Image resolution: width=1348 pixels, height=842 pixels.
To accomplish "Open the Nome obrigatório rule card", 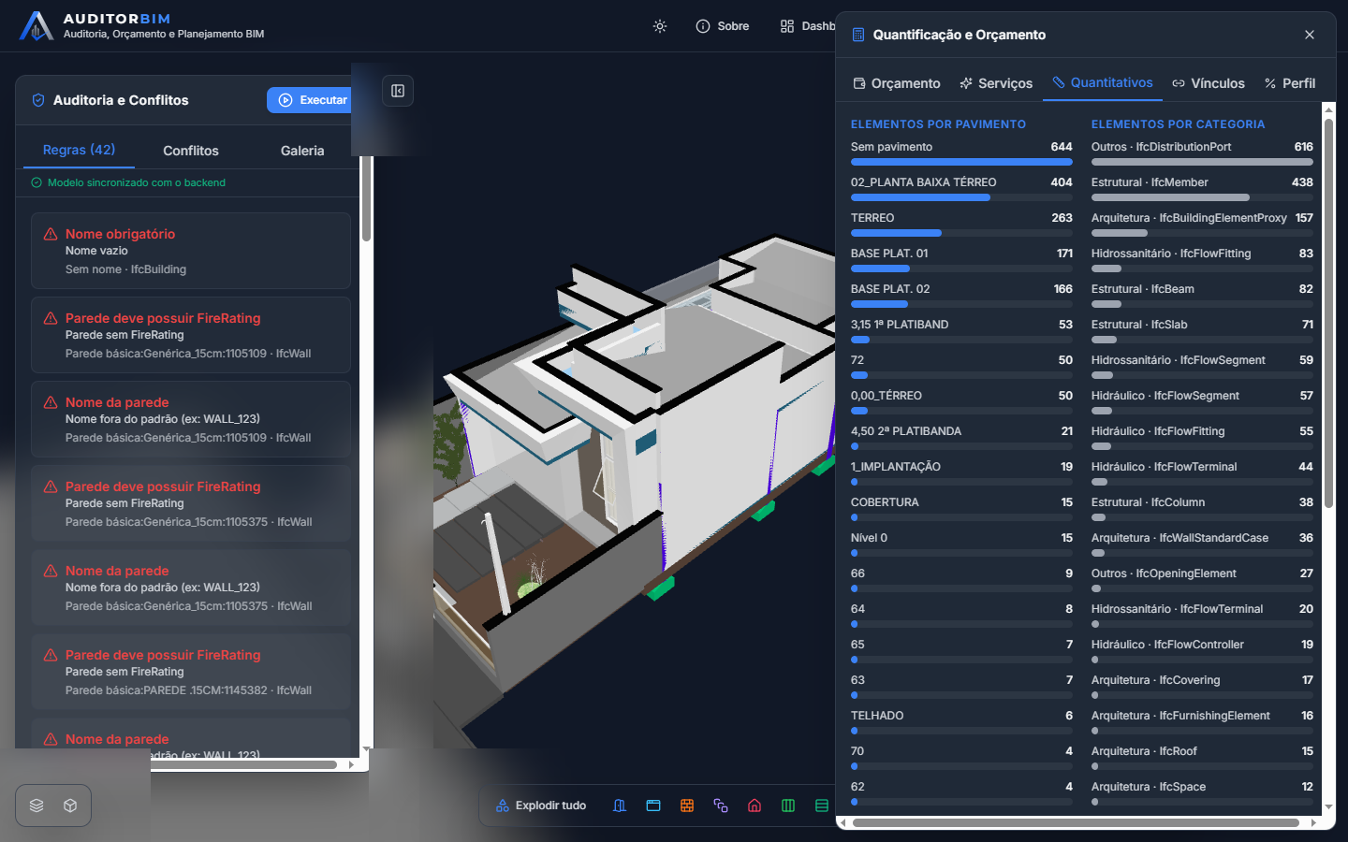I will pos(191,251).
